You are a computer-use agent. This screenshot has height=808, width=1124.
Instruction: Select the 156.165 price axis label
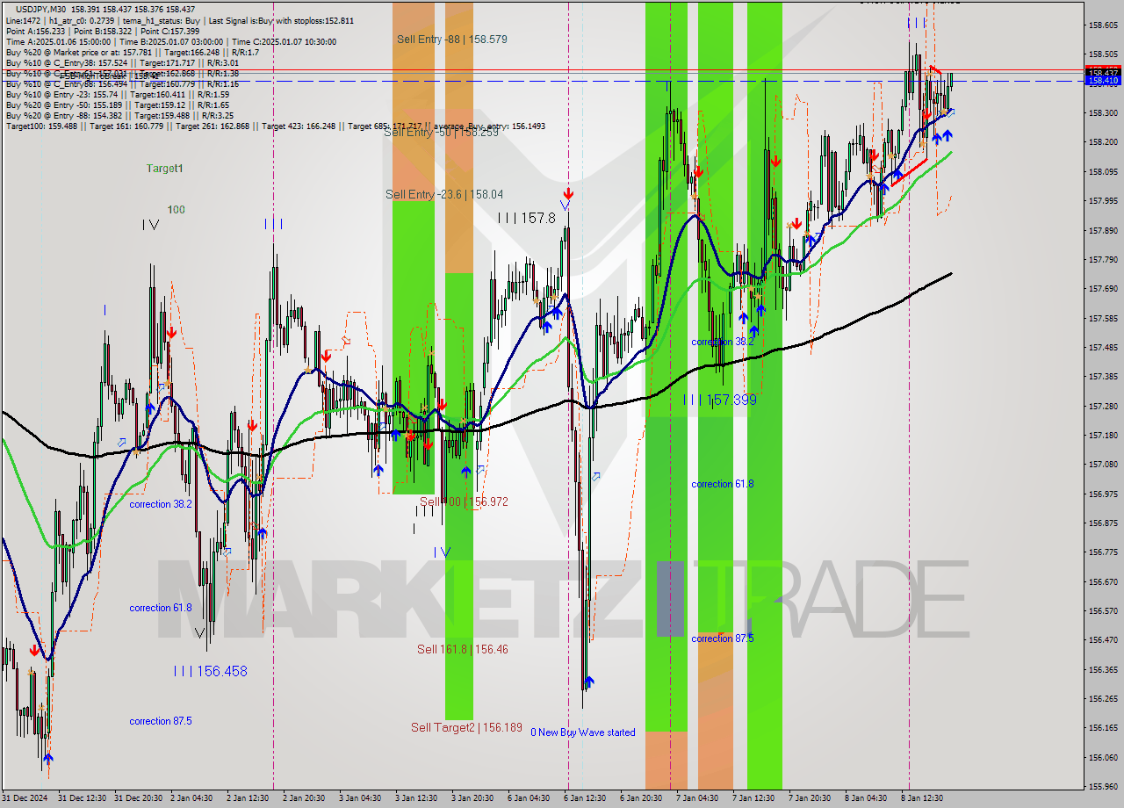click(1104, 728)
